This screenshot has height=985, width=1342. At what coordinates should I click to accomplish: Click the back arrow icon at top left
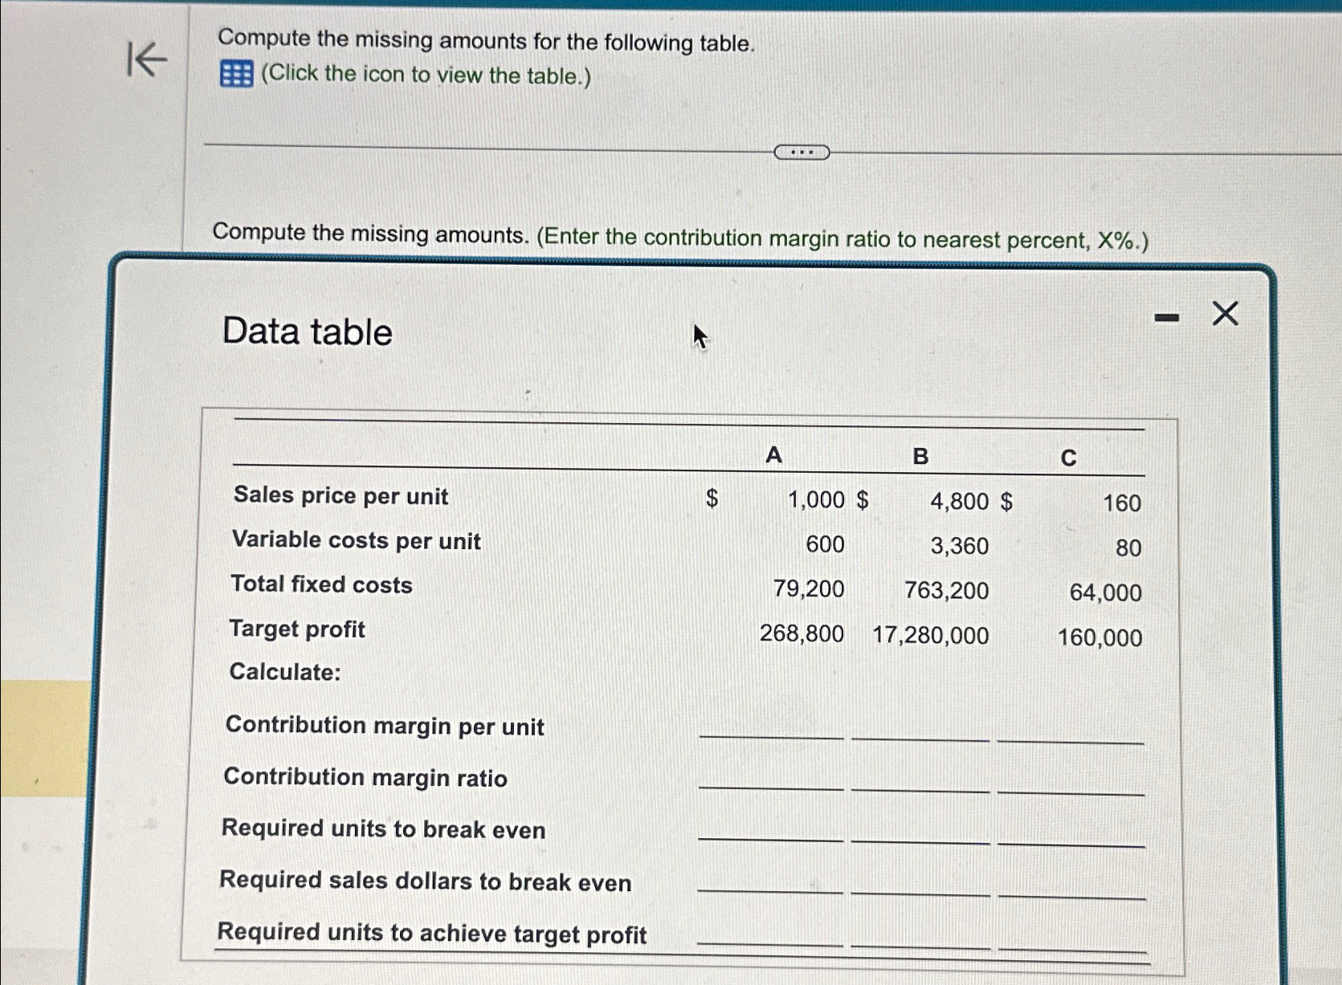pos(149,60)
